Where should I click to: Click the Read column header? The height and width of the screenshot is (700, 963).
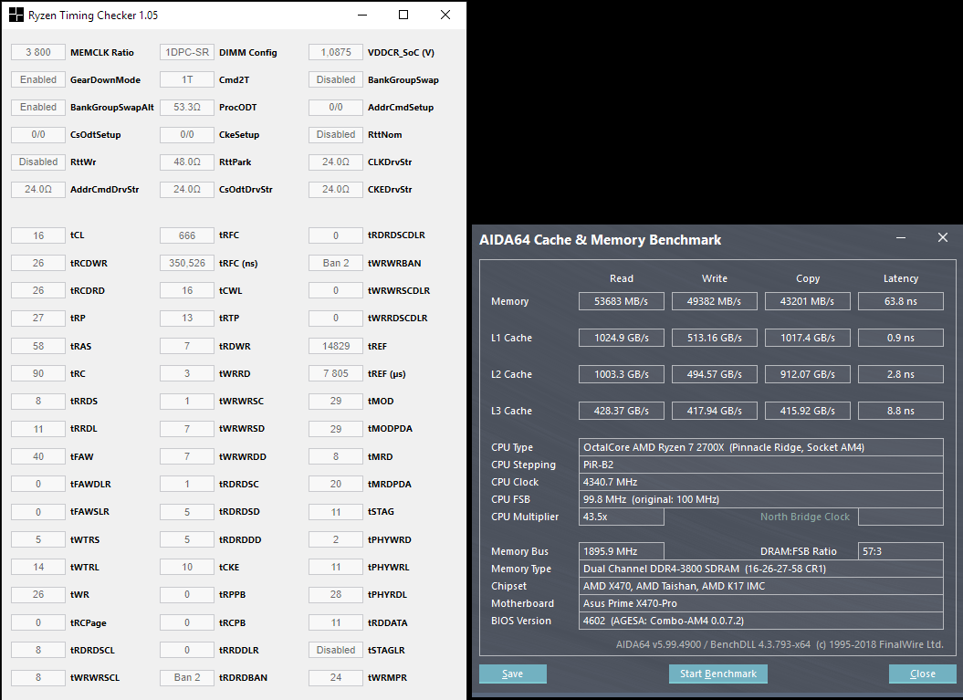(622, 278)
